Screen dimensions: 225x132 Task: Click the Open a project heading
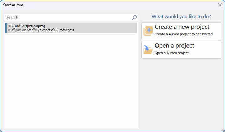(x=174, y=46)
